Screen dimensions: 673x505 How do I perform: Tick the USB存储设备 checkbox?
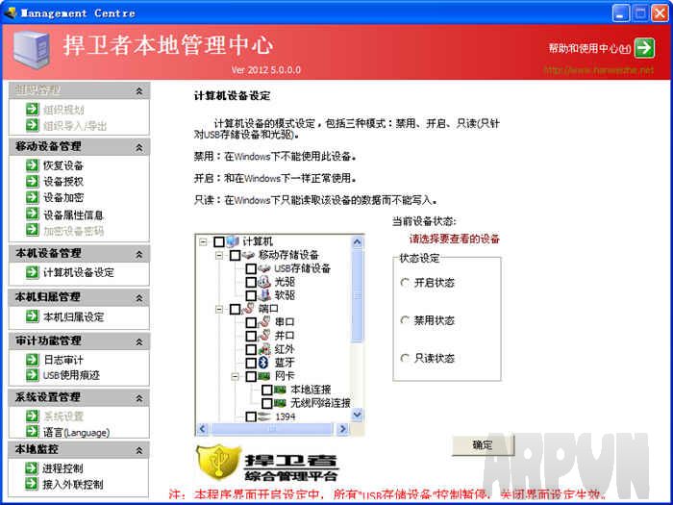coord(251,269)
